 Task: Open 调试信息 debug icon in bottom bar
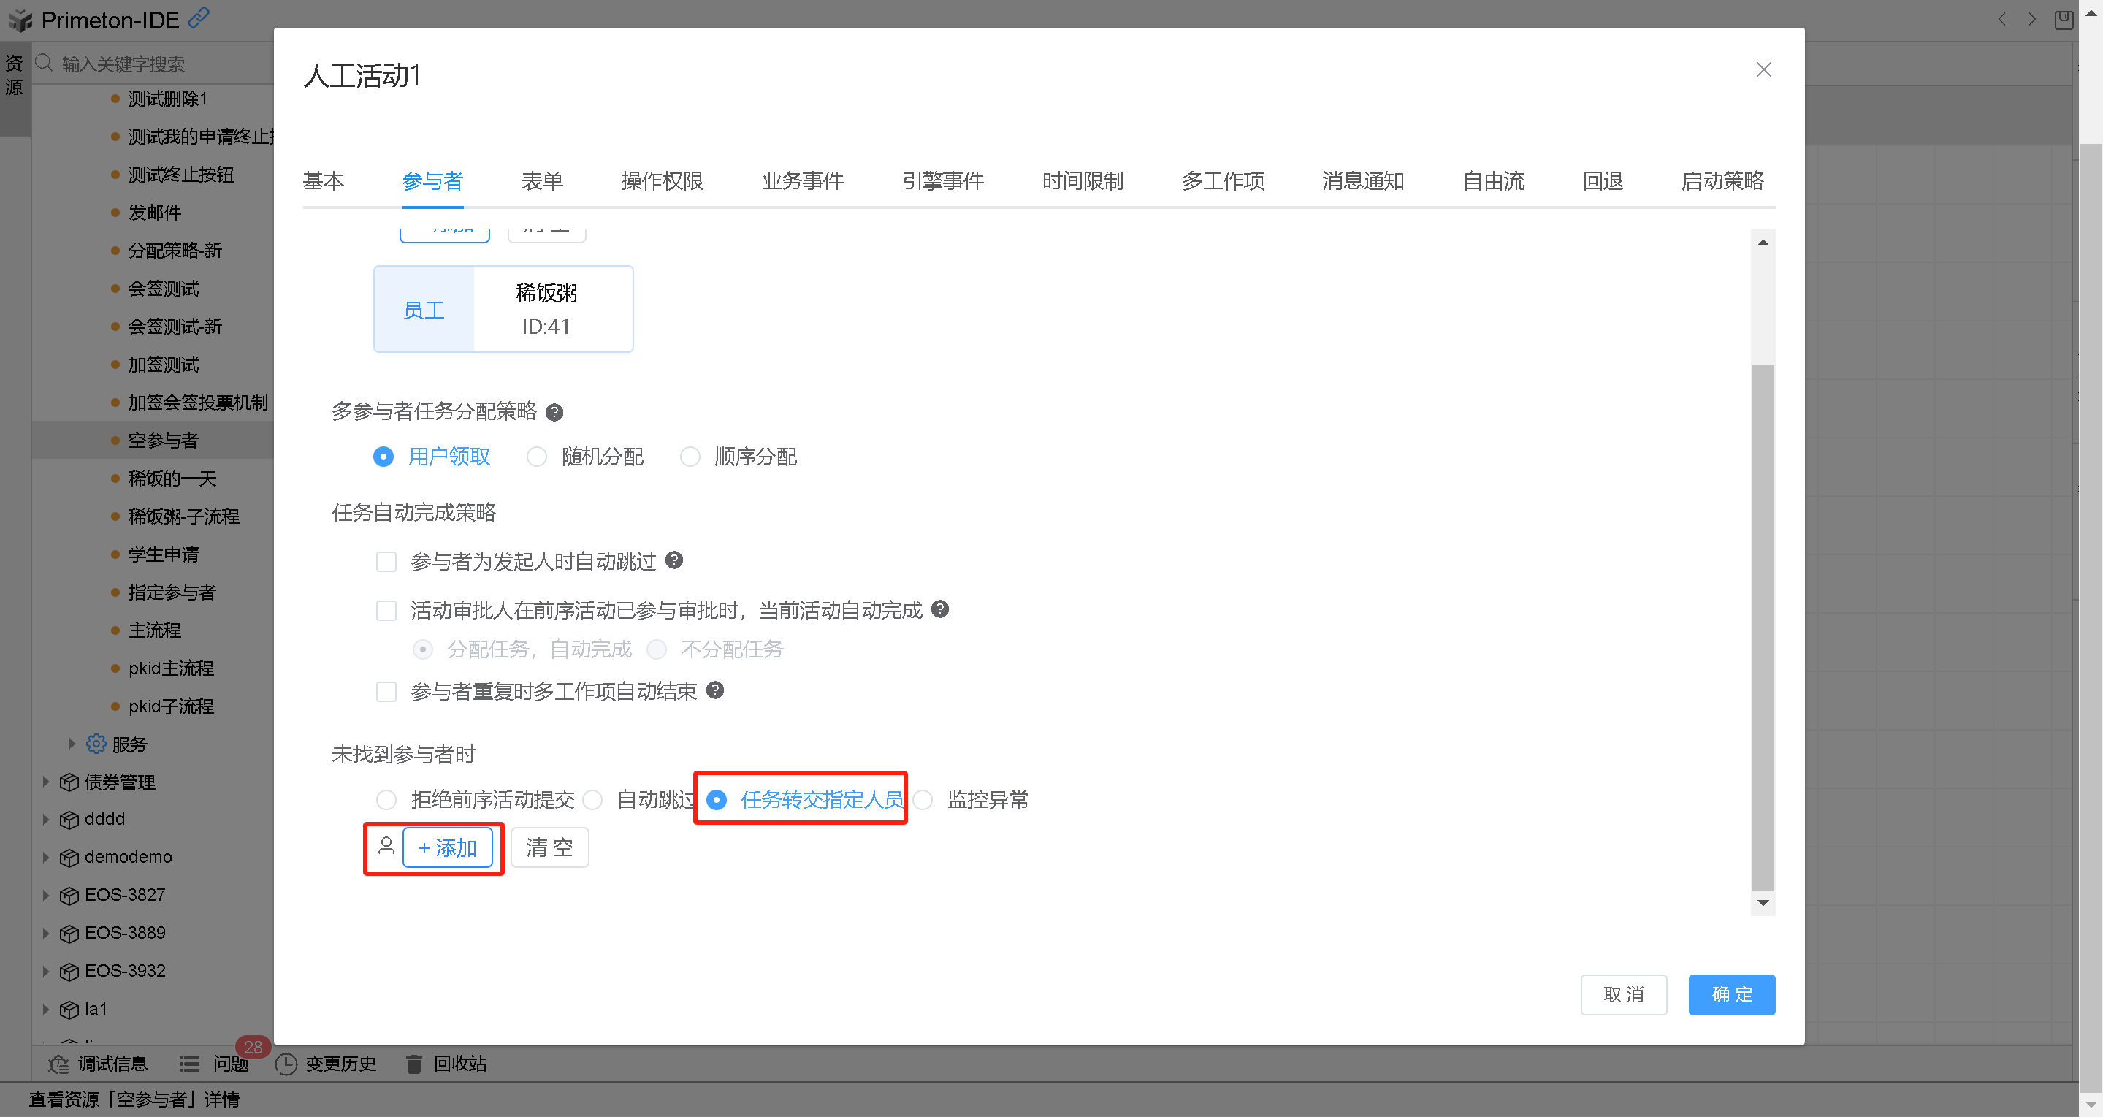tap(58, 1064)
